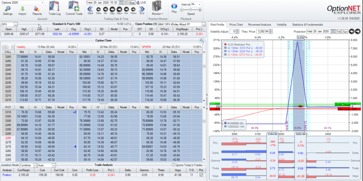
Task: Step back ten minutes with 10m-
Action: click(x=99, y=10)
